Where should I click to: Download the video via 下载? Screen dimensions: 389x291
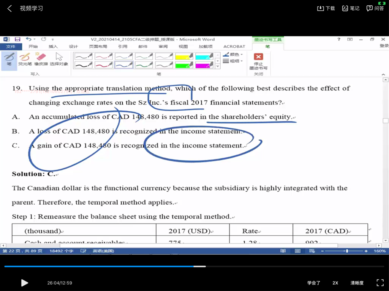click(x=326, y=8)
